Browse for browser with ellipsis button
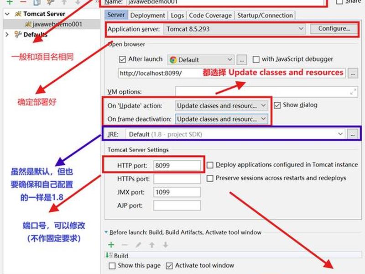Screen dimensions: 365x274 242,60
